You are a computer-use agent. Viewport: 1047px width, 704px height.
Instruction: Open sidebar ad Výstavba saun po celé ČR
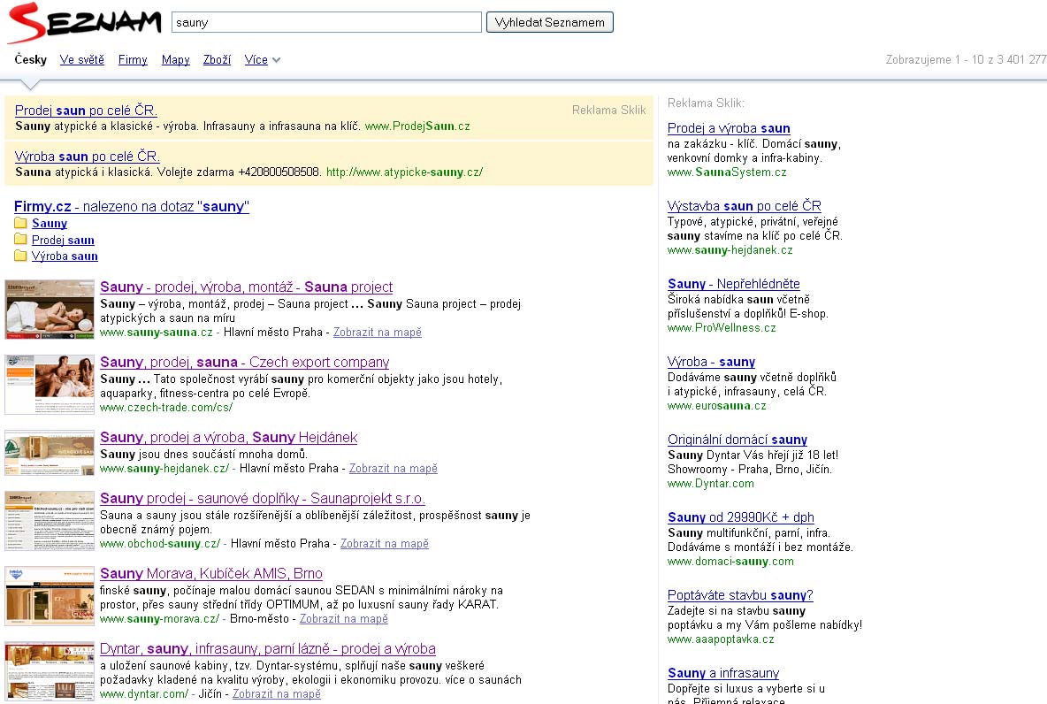point(745,206)
